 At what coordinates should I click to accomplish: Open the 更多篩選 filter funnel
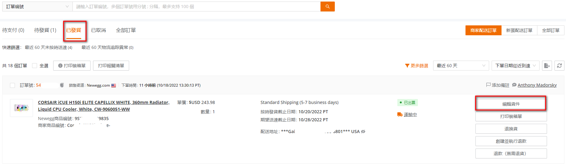[x=416, y=66]
